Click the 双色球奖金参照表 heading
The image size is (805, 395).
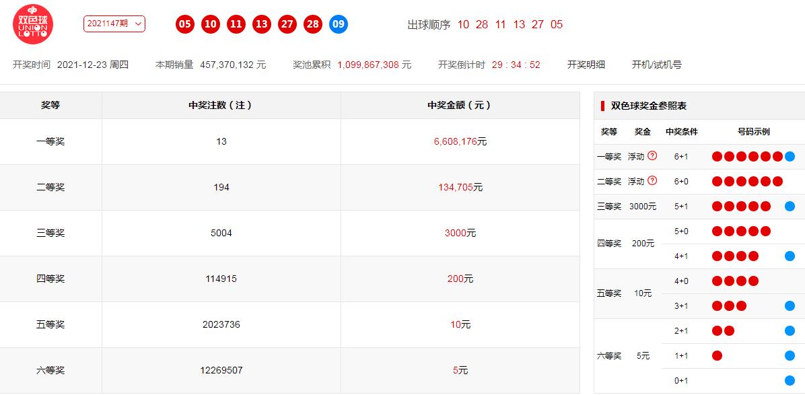648,106
